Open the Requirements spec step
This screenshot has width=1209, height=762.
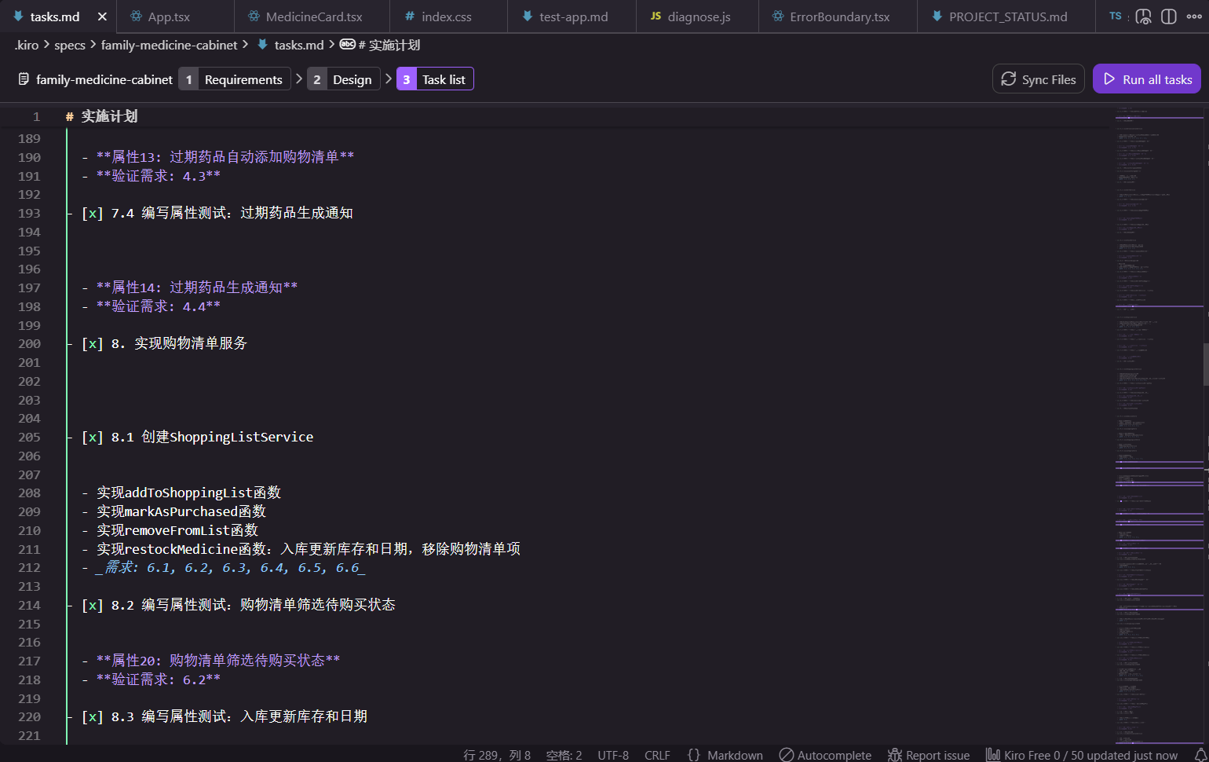(235, 79)
